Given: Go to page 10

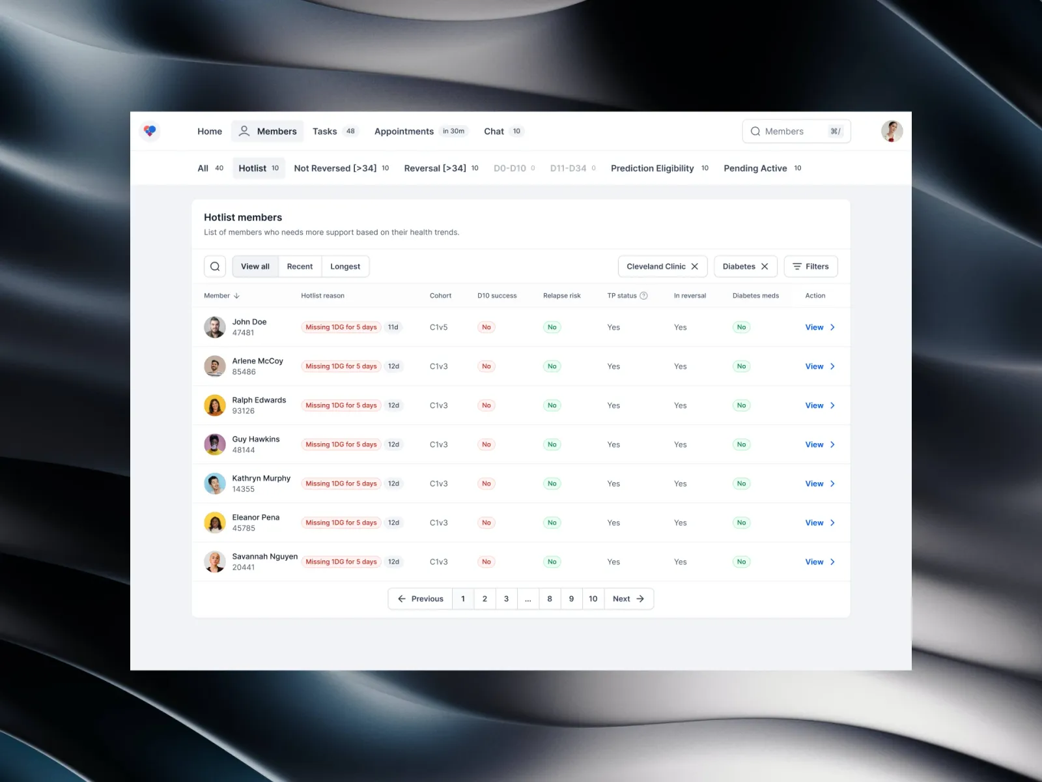Looking at the screenshot, I should coord(593,599).
